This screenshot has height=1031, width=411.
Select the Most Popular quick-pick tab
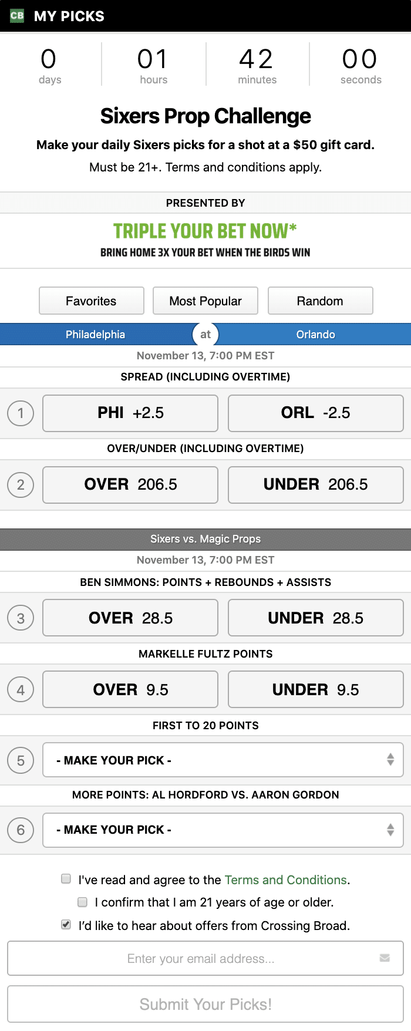(206, 301)
